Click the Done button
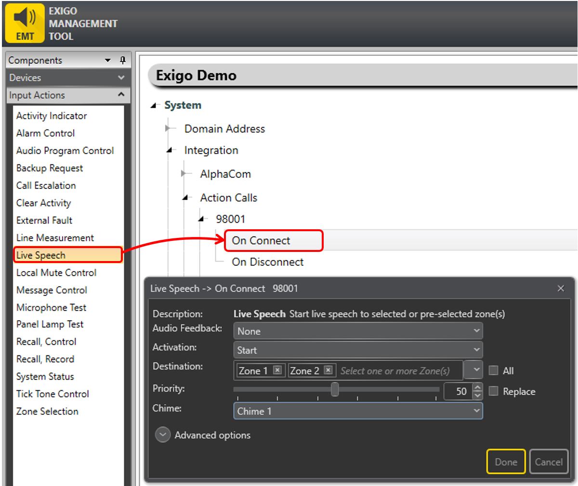Image resolution: width=578 pixels, height=486 pixels. [x=506, y=462]
